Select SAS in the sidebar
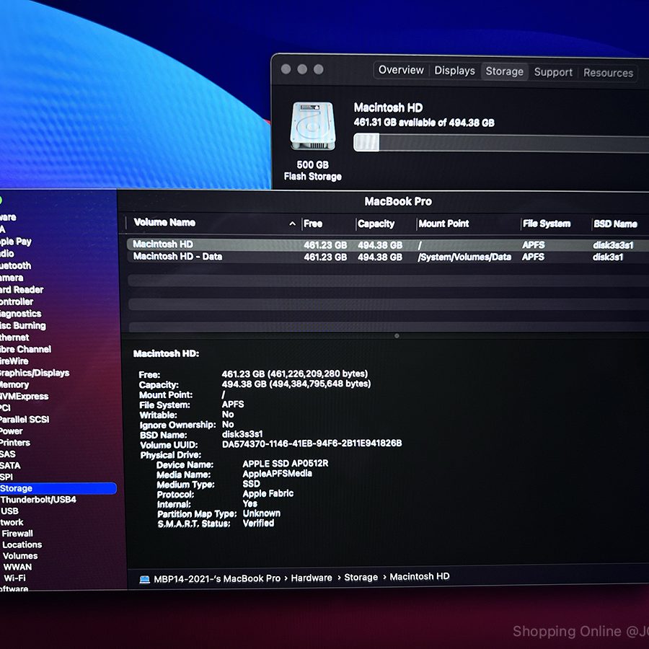This screenshot has width=649, height=649. (8, 454)
